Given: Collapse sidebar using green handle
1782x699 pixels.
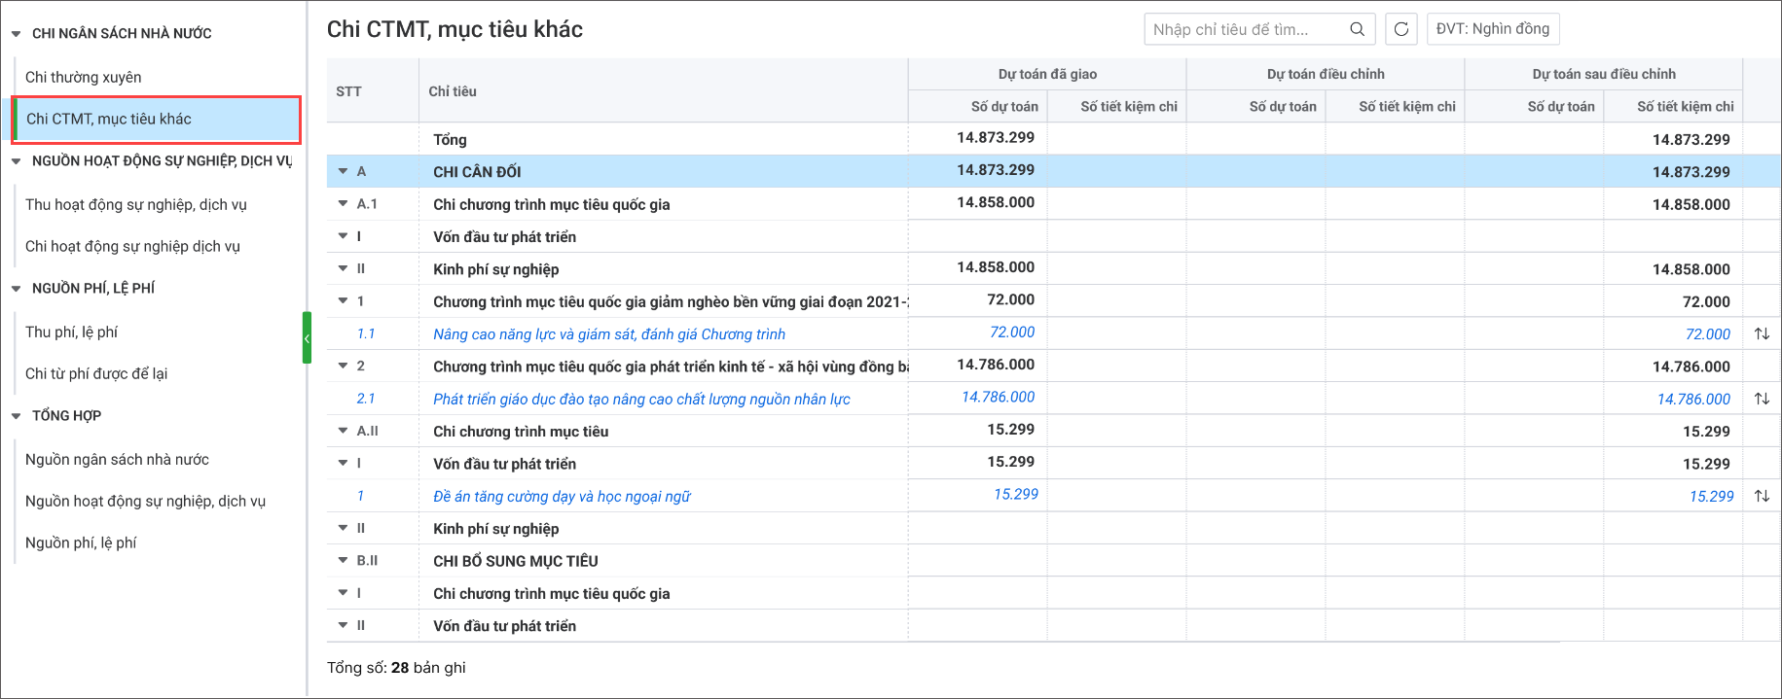Looking at the screenshot, I should click(307, 337).
